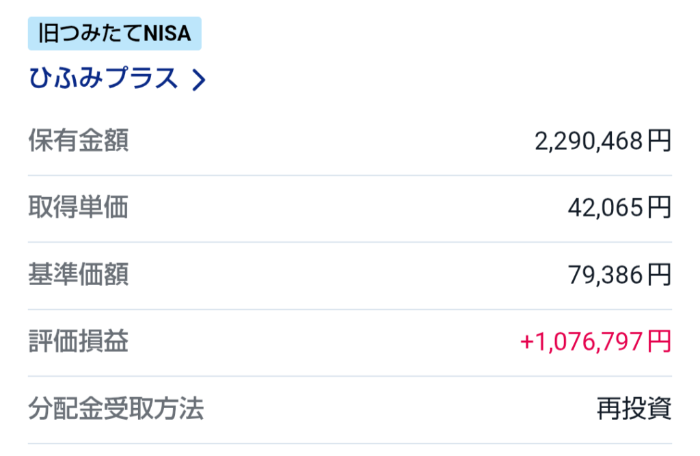Click the divider line beneath 分配金受取方法 row
This screenshot has width=700, height=456.
(350, 443)
